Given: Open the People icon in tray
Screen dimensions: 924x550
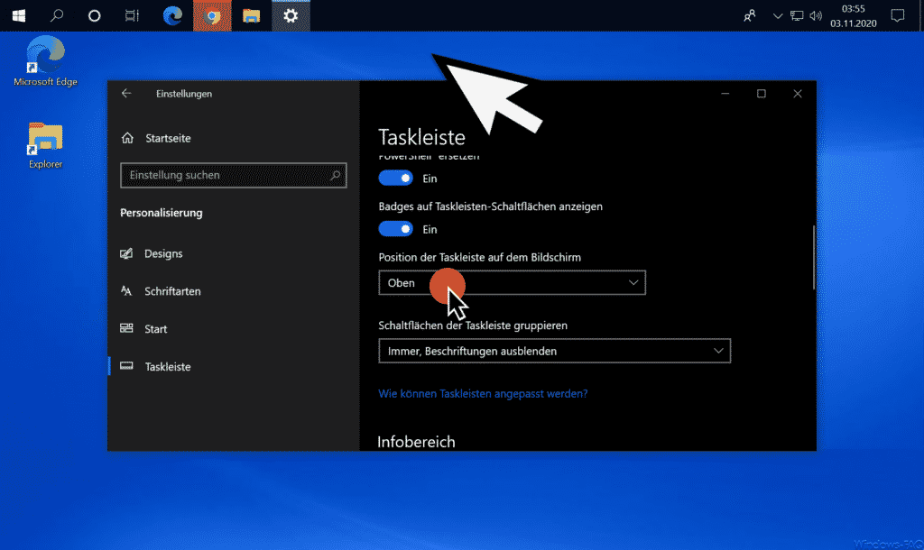Looking at the screenshot, I should (750, 16).
